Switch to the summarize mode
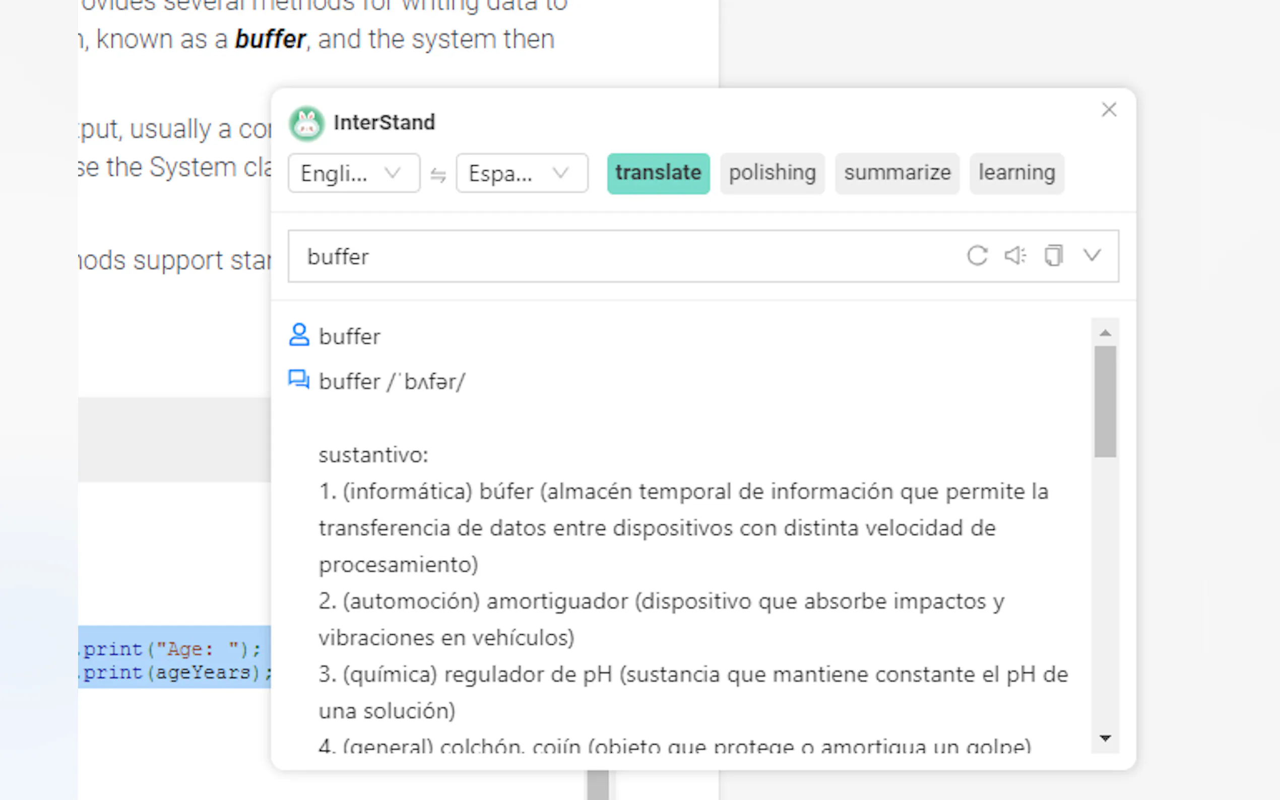This screenshot has width=1280, height=800. [x=897, y=173]
